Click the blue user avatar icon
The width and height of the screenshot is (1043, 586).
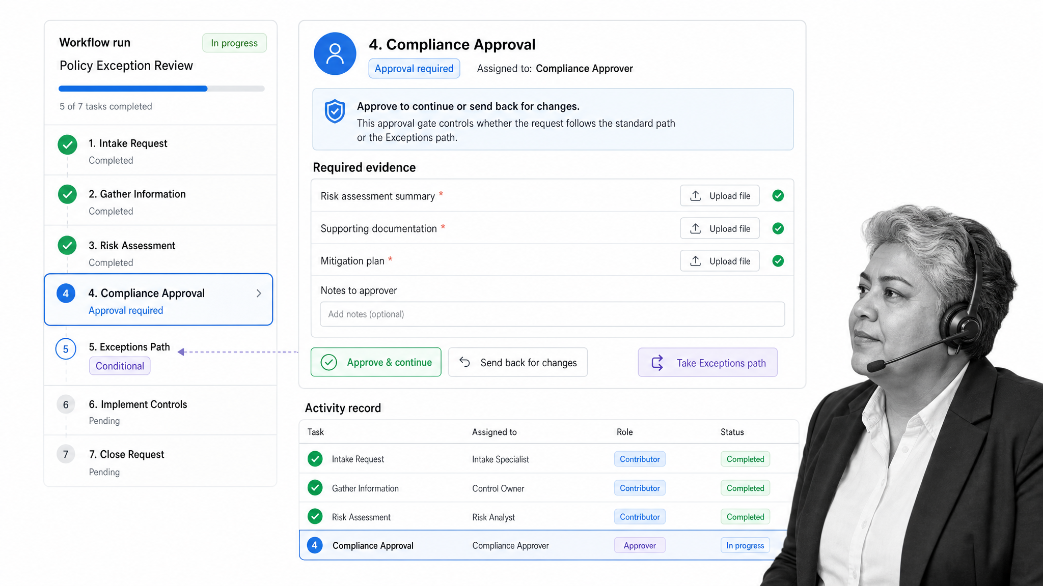[335, 53]
